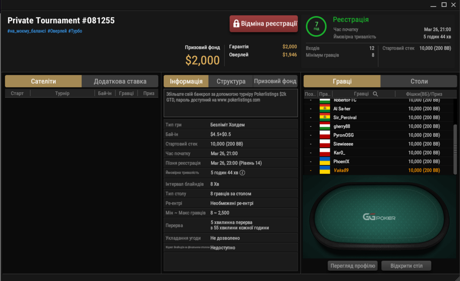460x281 pixels.
Task: Open the Призовий фонд tab
Action: pyautogui.click(x=275, y=81)
